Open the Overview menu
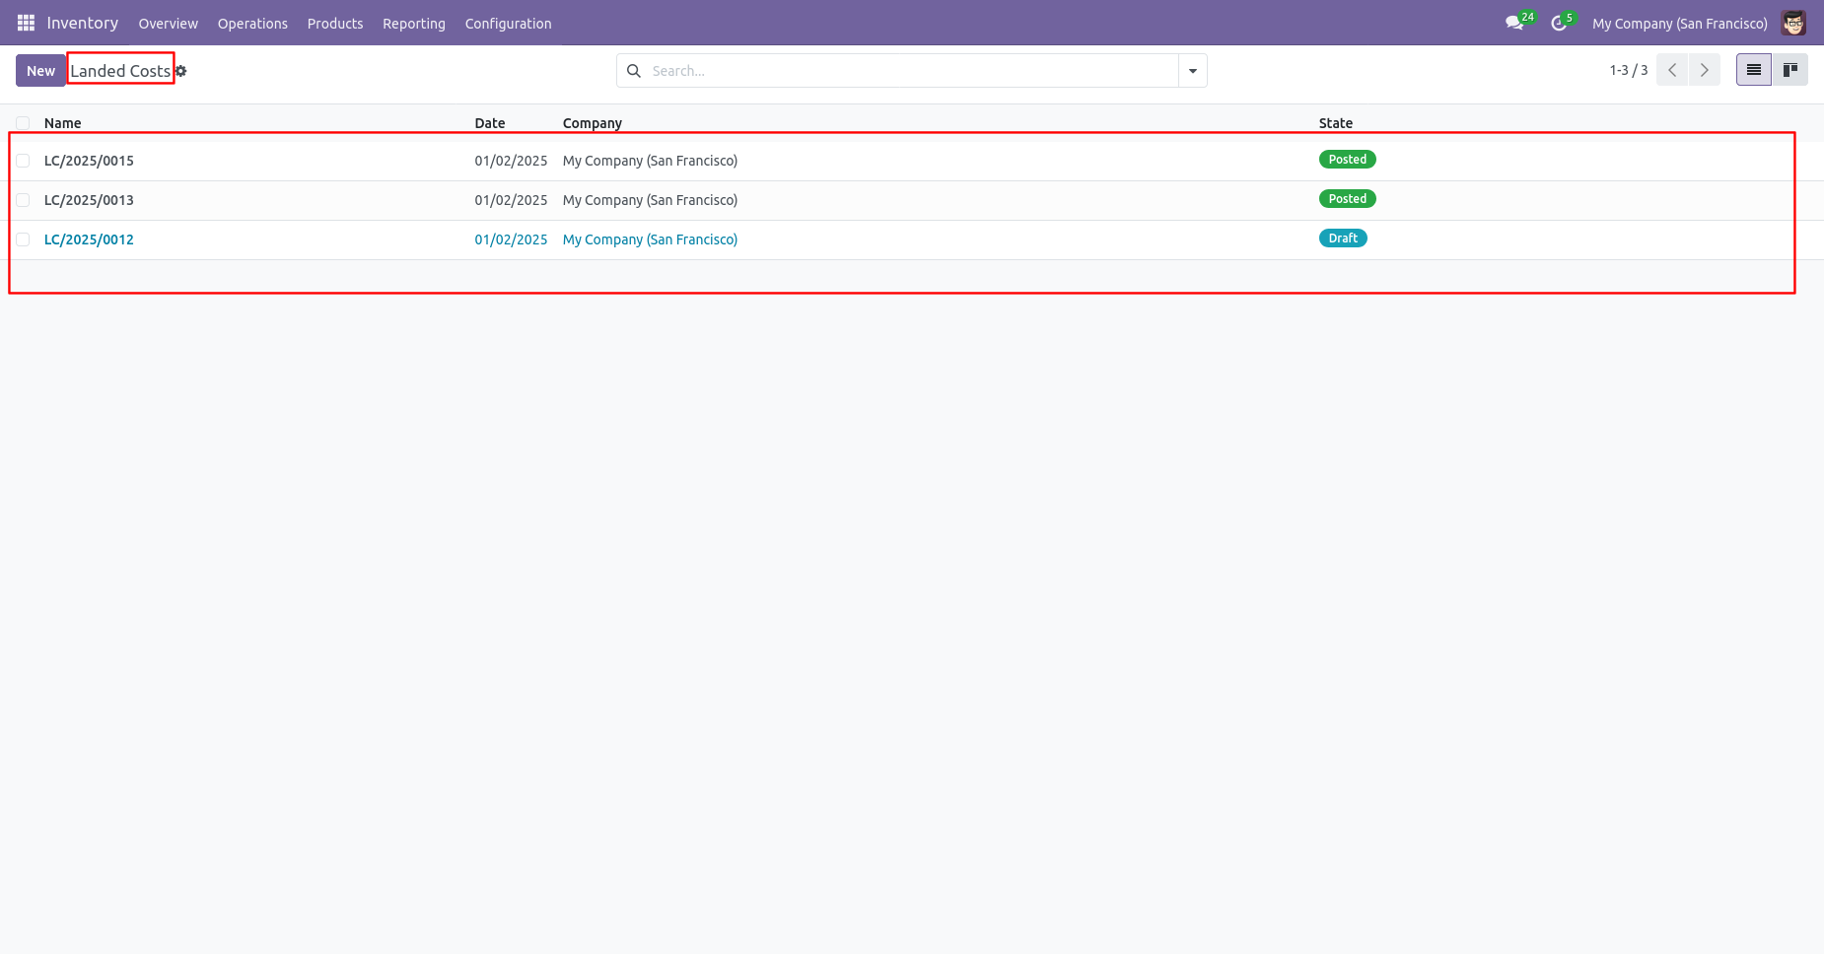The height and width of the screenshot is (954, 1824). [169, 24]
